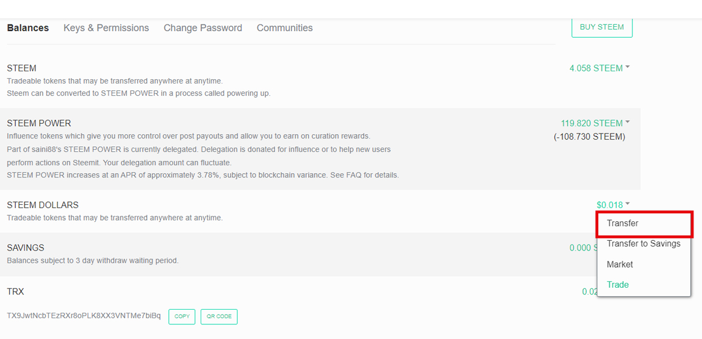Open the 4.058 STEEM balance dropdown

tap(596, 68)
